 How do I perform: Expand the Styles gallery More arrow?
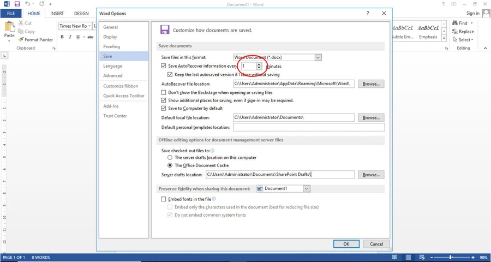pyautogui.click(x=444, y=38)
